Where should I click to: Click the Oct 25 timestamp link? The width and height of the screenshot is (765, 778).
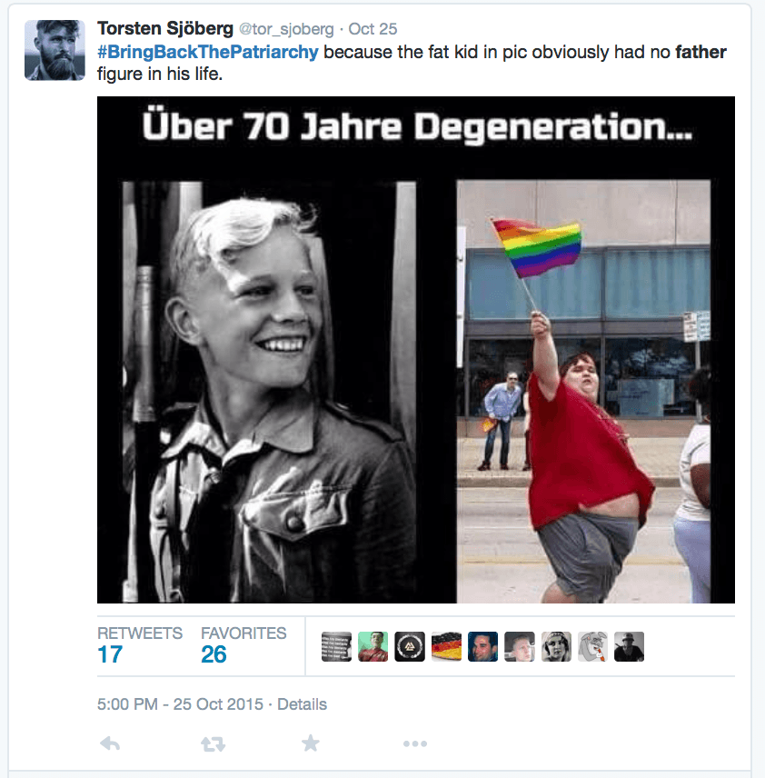pyautogui.click(x=373, y=29)
